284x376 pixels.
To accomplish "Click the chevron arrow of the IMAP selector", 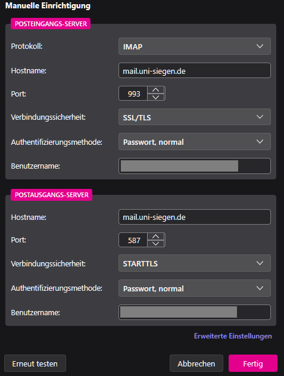I will click(260, 46).
